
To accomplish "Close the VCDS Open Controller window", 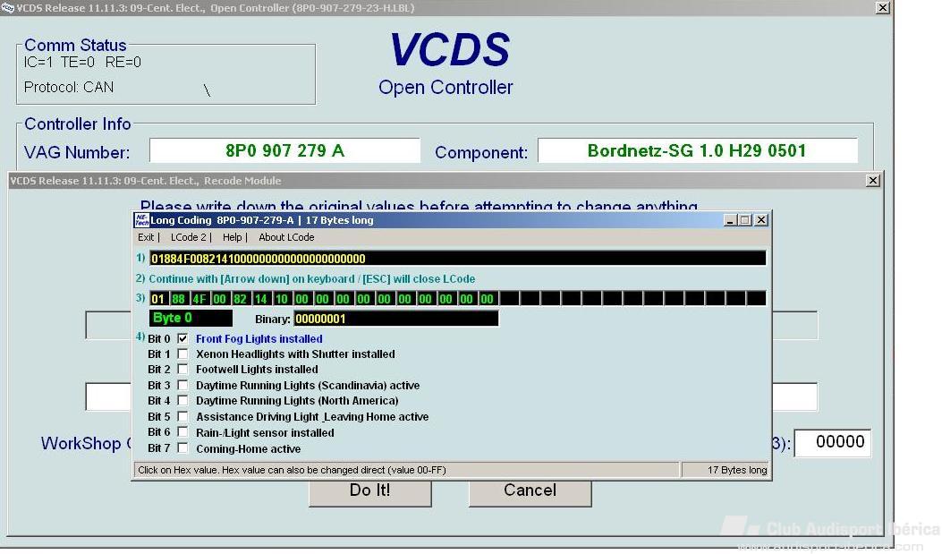I will click(x=883, y=8).
